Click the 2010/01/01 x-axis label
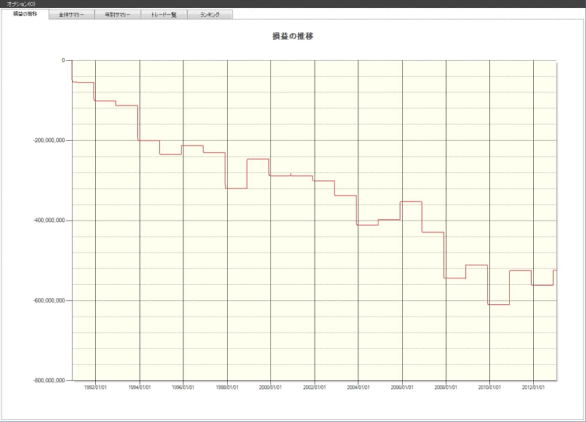The image size is (586, 422). click(x=489, y=388)
